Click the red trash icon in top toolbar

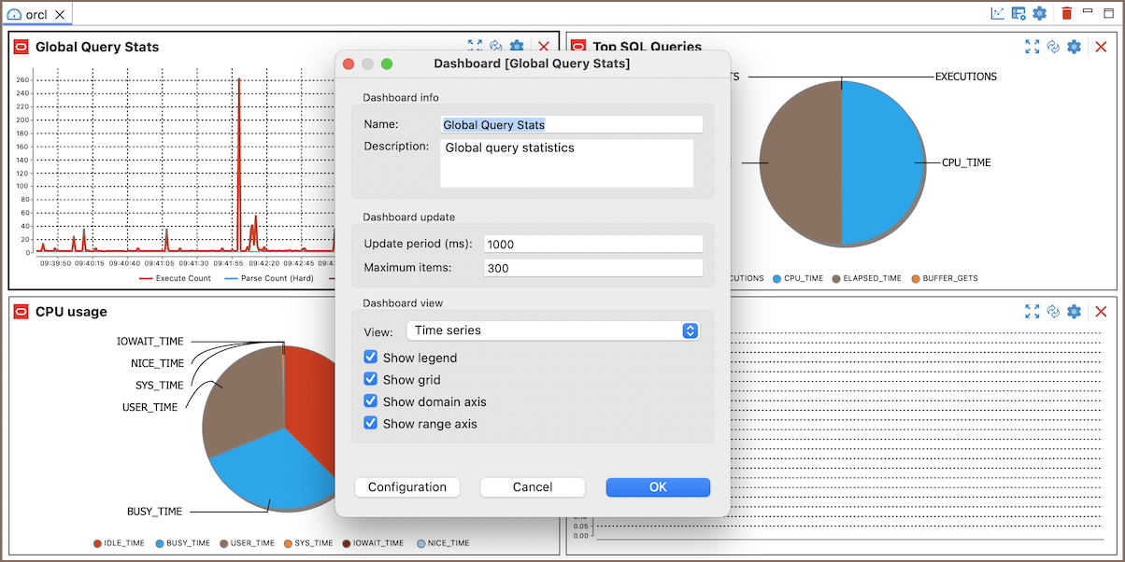1066,13
